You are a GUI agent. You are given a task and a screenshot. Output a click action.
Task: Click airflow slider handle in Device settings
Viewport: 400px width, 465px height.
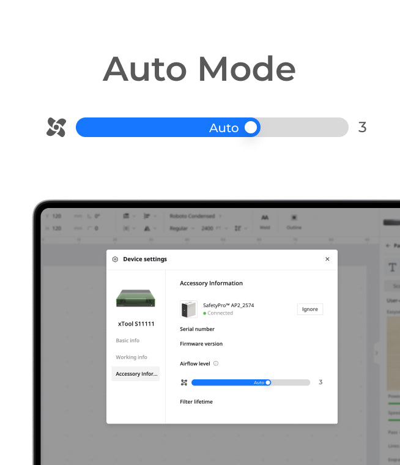point(268,382)
